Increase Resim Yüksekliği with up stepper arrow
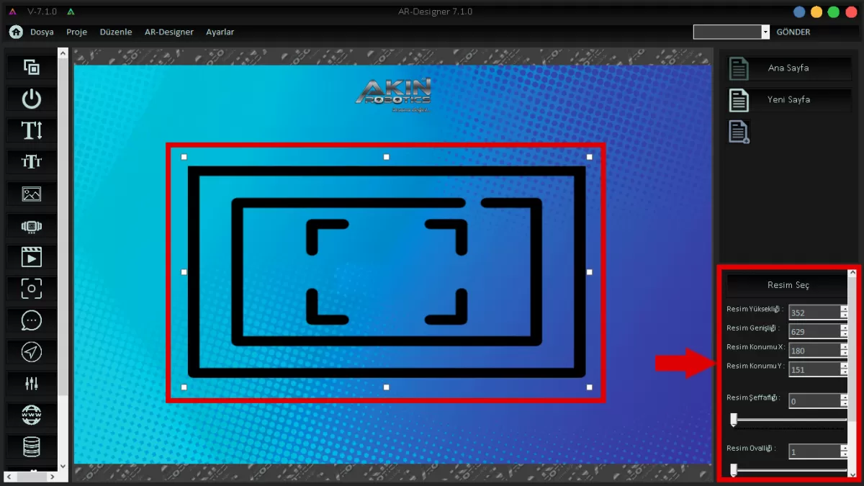Image resolution: width=864 pixels, height=486 pixels. (844, 309)
